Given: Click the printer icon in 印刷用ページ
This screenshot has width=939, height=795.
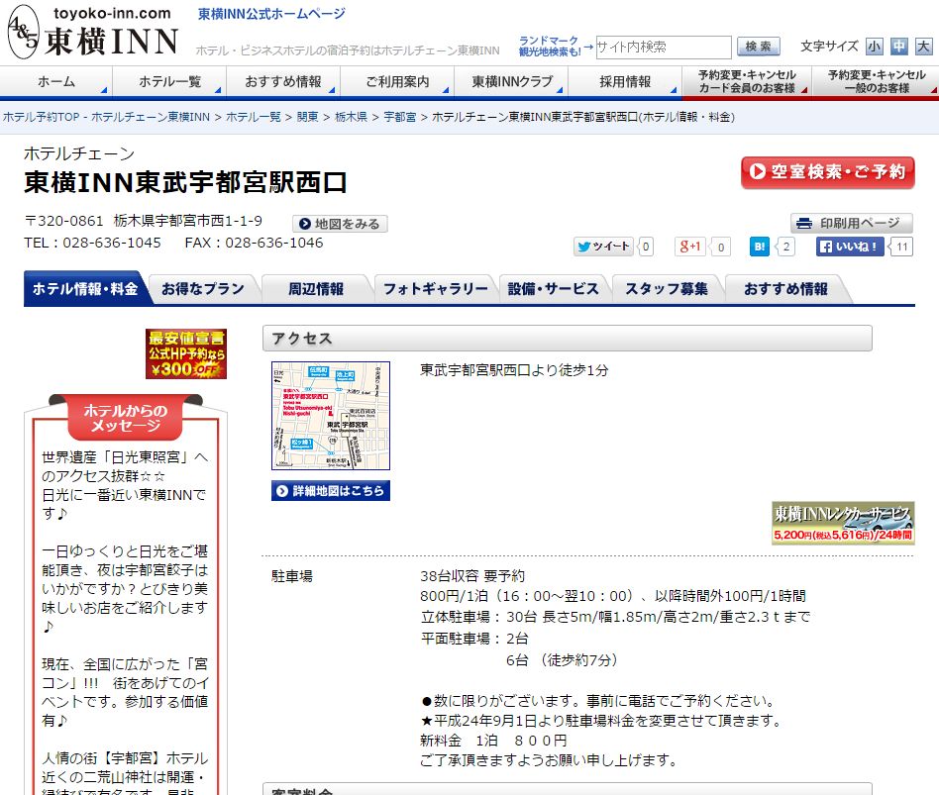Looking at the screenshot, I should coord(804,224).
